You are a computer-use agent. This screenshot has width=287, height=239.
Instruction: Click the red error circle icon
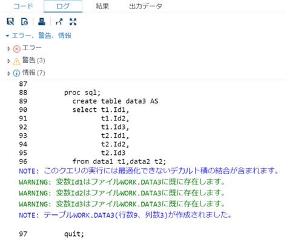coord(16,49)
